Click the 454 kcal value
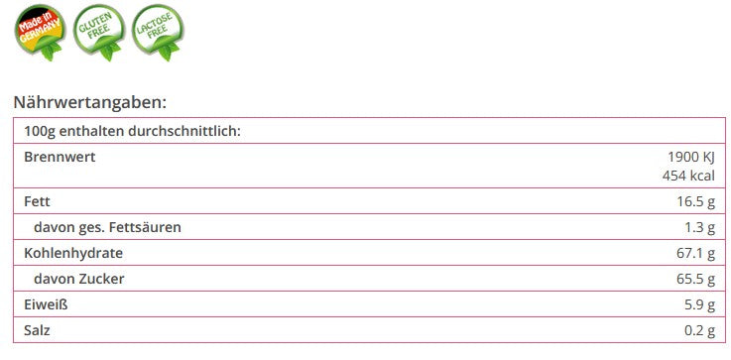 (x=688, y=176)
